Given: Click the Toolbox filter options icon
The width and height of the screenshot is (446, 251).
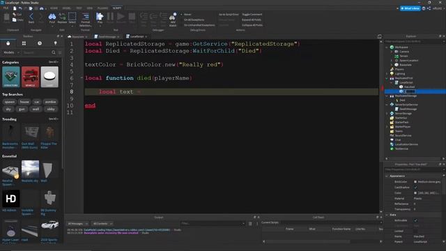Looking at the screenshot, I should point(60,52).
